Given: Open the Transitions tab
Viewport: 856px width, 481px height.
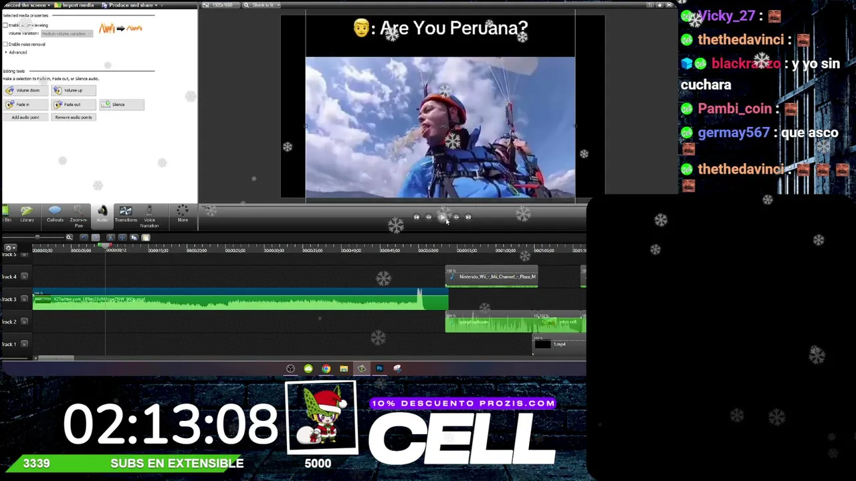Looking at the screenshot, I should (126, 214).
